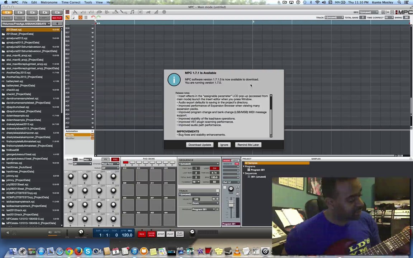Collapse the Programs tree node

click(244, 167)
